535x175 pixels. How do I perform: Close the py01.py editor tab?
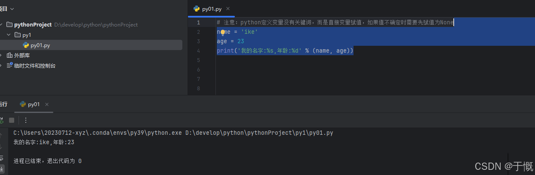(228, 9)
